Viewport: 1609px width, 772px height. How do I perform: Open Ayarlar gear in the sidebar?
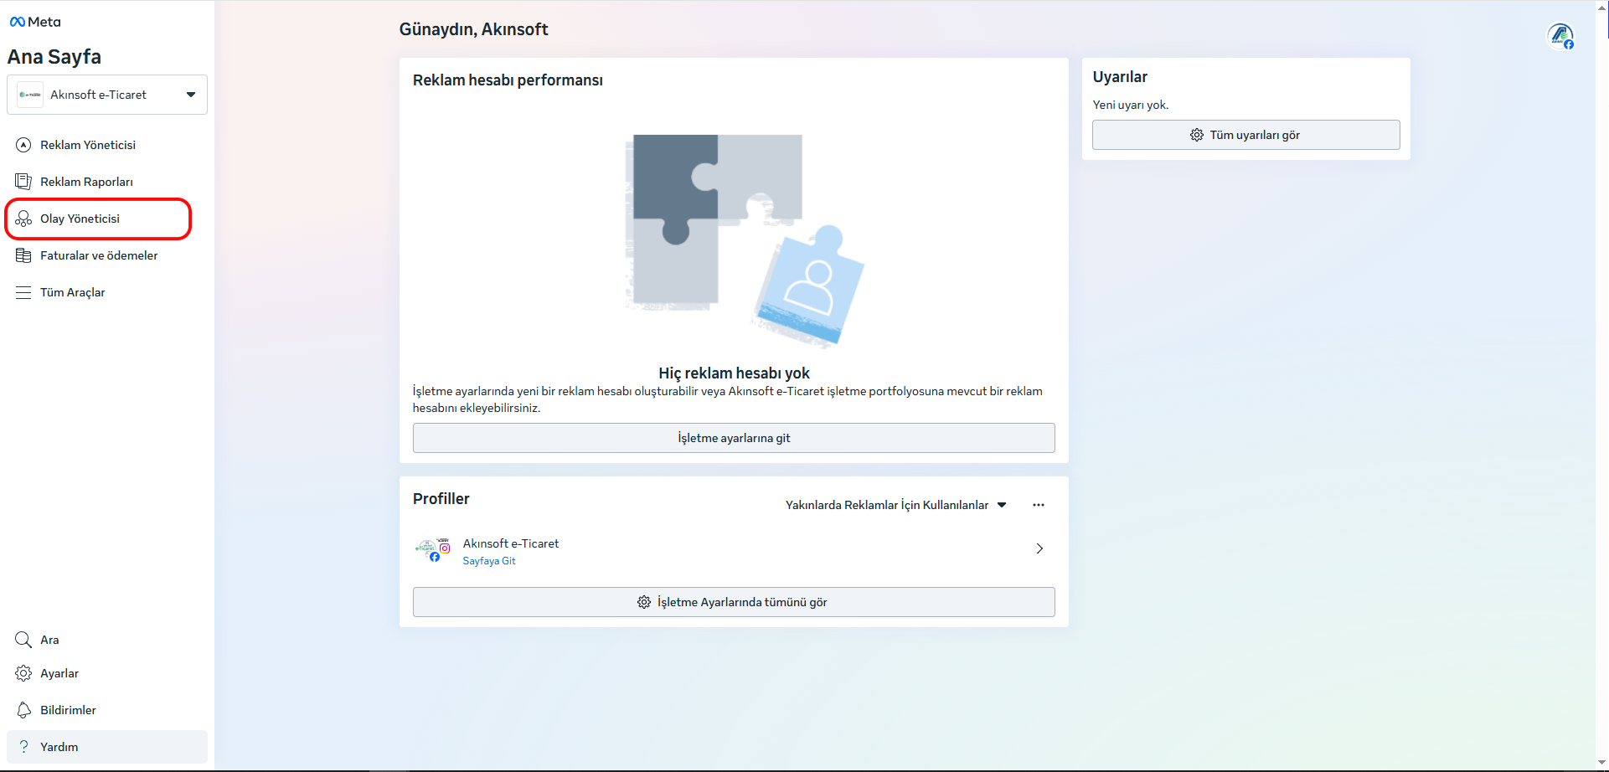click(23, 673)
